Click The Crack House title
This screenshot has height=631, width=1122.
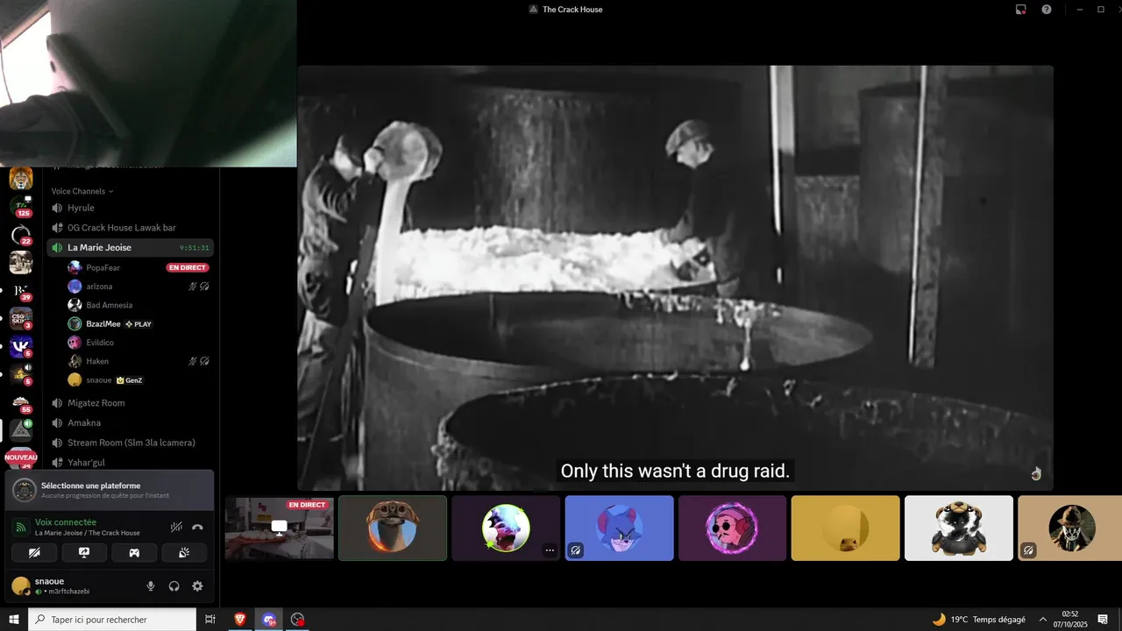(x=572, y=10)
